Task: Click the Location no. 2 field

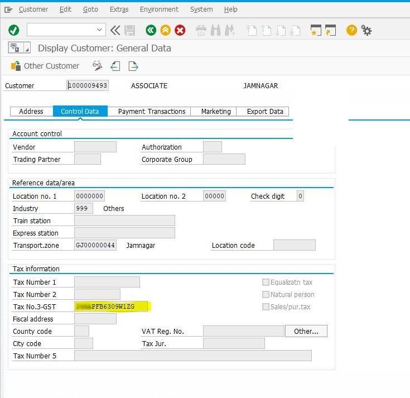Action: (x=214, y=196)
